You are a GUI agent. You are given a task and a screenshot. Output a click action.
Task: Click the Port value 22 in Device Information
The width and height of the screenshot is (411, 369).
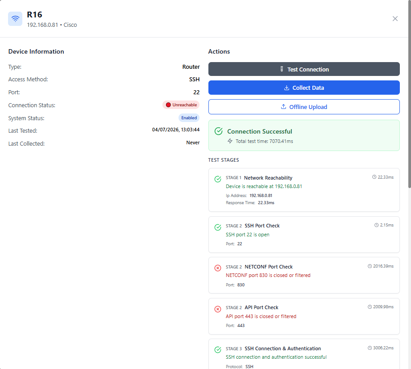tap(196, 92)
